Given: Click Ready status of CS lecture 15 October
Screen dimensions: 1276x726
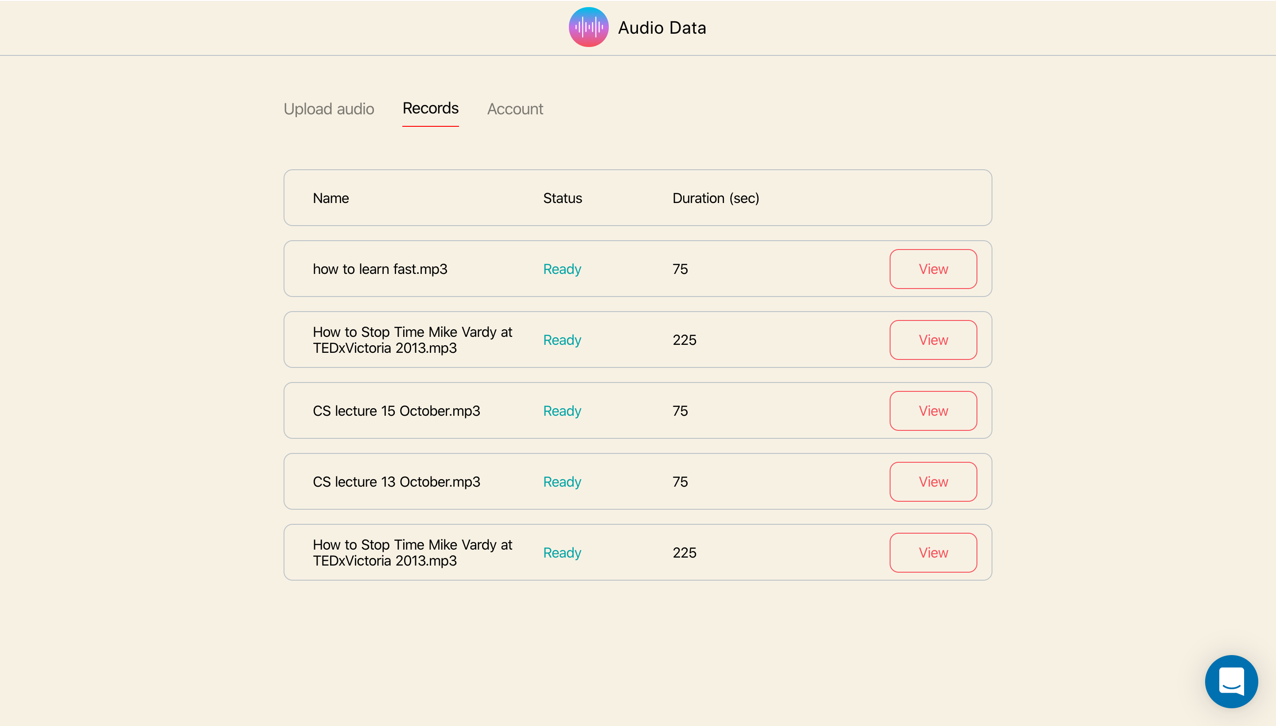Looking at the screenshot, I should point(562,411).
